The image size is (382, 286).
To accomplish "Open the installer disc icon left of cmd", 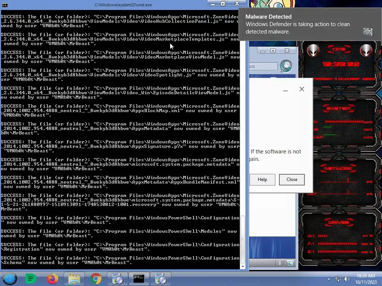I will point(118,279).
